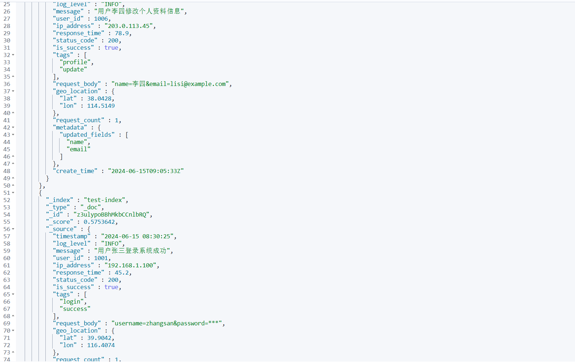575x362 pixels.
Task: Click response_time value 45.2
Action: [x=122, y=272]
